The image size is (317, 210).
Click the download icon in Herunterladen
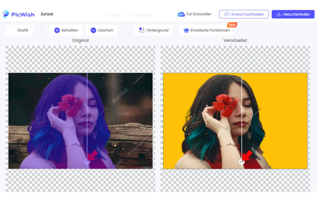pyautogui.click(x=279, y=14)
